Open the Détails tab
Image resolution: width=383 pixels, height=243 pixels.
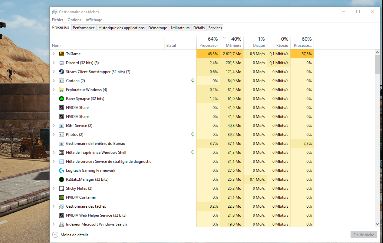199,28
